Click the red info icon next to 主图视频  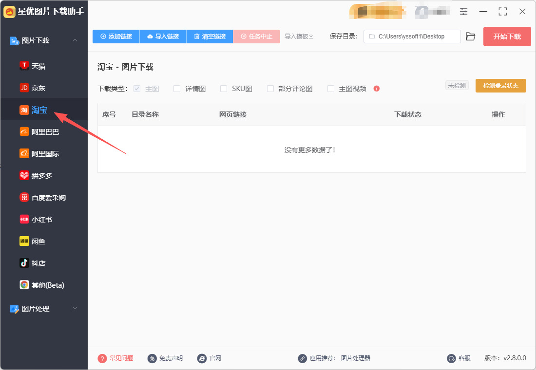[376, 89]
